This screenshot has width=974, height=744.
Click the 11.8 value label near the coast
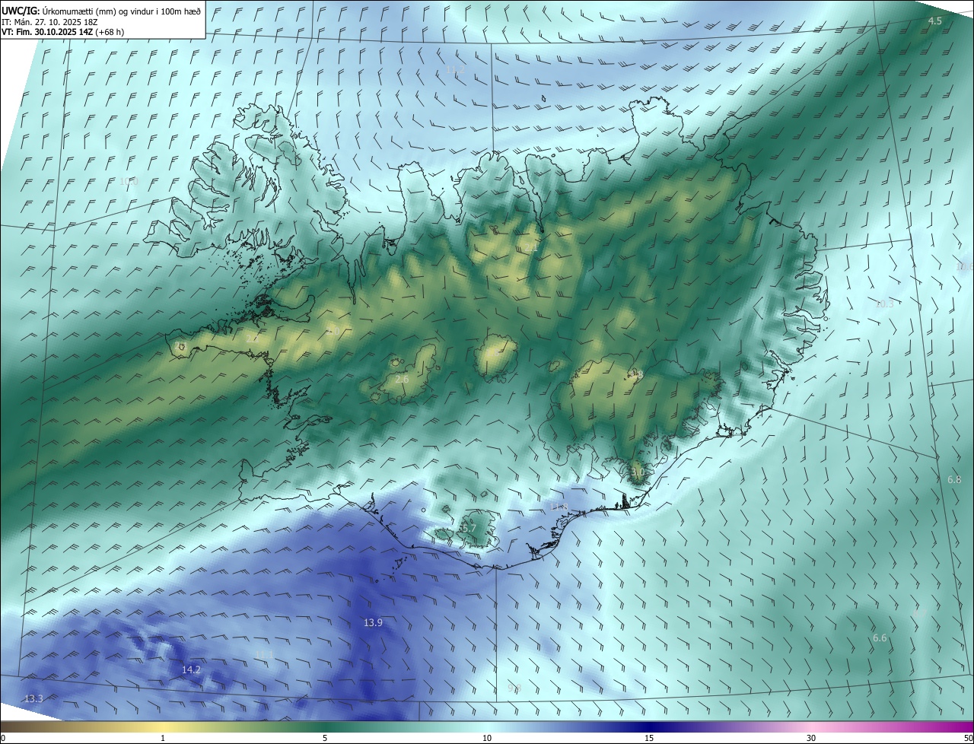coord(559,507)
